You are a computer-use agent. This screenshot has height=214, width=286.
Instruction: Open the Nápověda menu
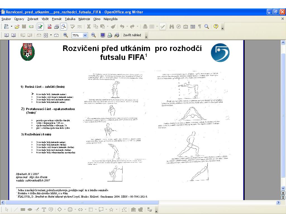111,19
